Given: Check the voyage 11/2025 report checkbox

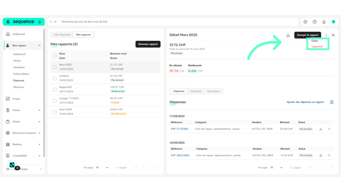Looking at the screenshot, I should (x=55, y=101).
